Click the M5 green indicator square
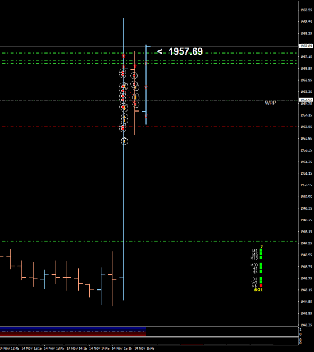This screenshot has width=314, height=352. coord(261,254)
